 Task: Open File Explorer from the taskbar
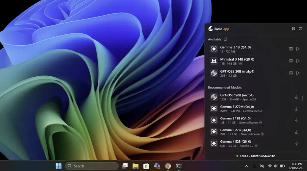[x=135, y=166]
